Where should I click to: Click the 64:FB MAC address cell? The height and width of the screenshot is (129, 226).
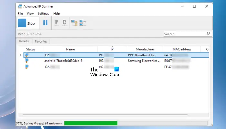(x=176, y=55)
